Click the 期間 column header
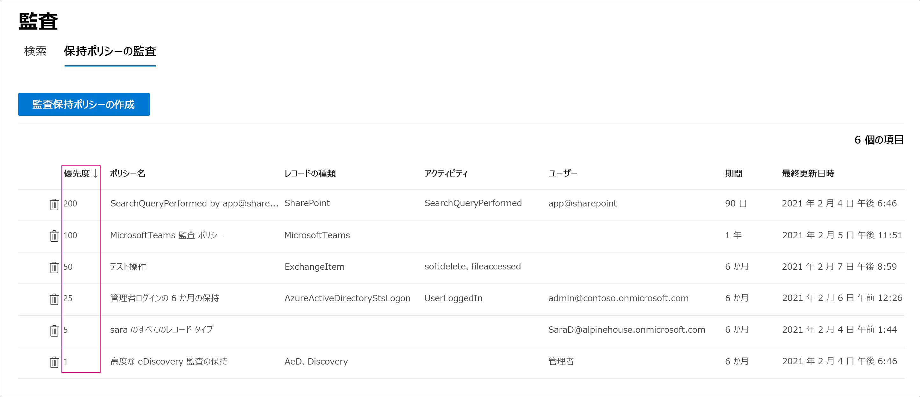 coord(733,173)
